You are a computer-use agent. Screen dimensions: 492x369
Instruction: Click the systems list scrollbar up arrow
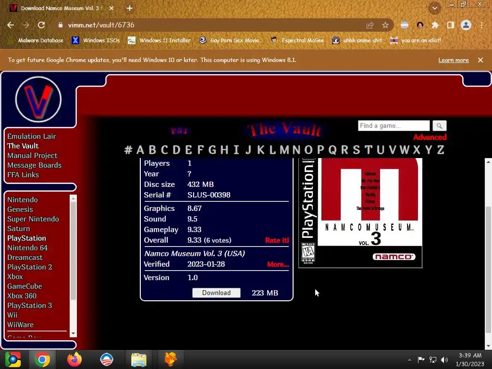coord(73,198)
